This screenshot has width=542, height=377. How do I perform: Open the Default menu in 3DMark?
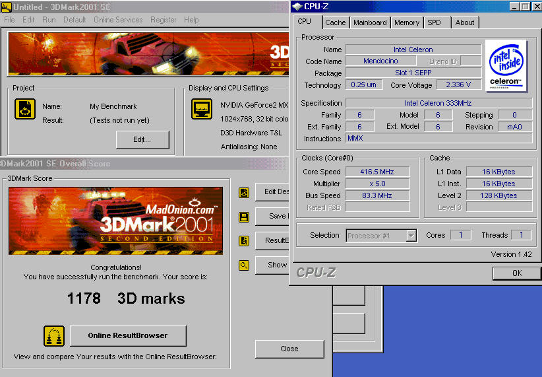(75, 20)
